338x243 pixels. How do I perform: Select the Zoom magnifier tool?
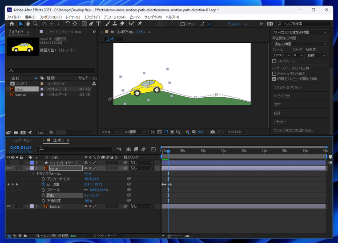[35, 24]
